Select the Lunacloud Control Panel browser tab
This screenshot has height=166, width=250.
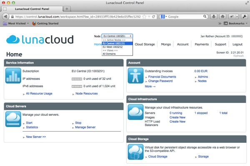tap(32, 9)
